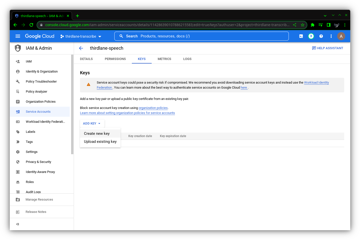Click the Labels tag icon
Image resolution: width=360 pixels, height=240 pixels.
pyautogui.click(x=18, y=132)
